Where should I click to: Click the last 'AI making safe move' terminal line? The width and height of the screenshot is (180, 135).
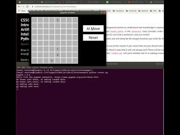(28, 86)
